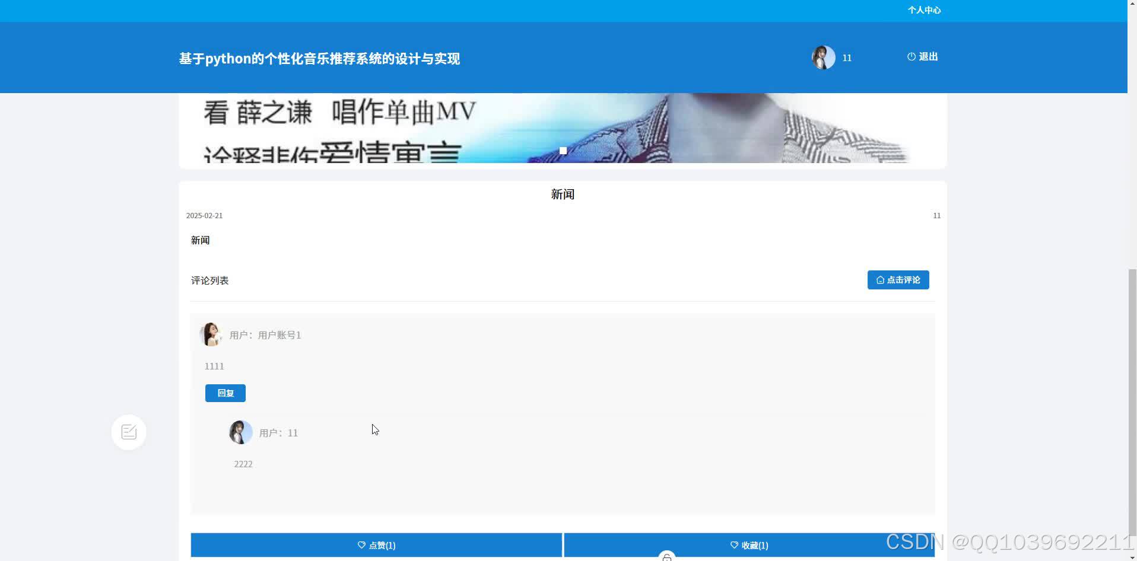Click the 回复 reply button
Screen dimensions: 1137x561
tap(225, 393)
